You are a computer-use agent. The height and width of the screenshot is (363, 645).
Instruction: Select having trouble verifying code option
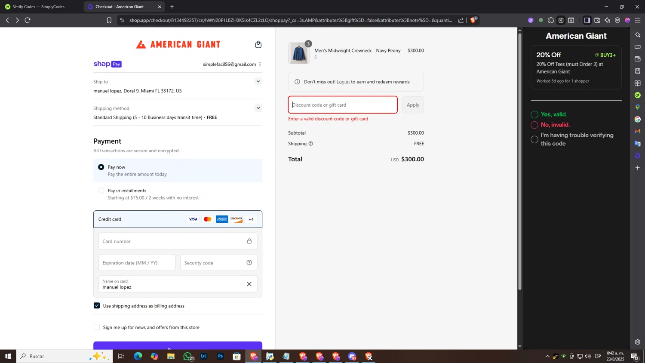(x=534, y=139)
